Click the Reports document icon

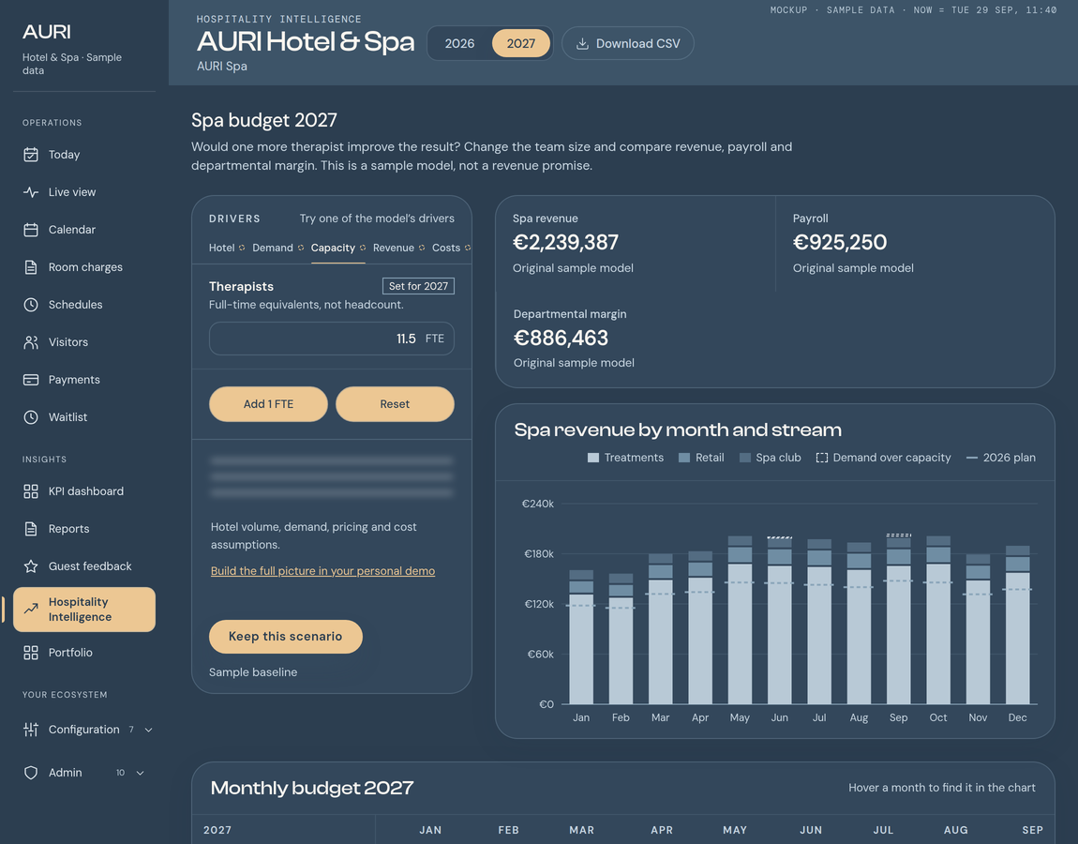tap(31, 529)
